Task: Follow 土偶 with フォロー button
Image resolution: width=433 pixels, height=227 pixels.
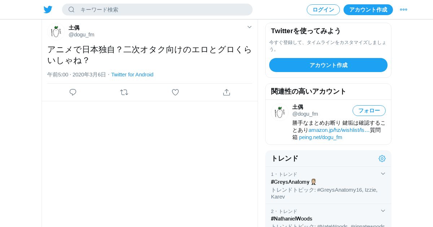Action: point(369,111)
